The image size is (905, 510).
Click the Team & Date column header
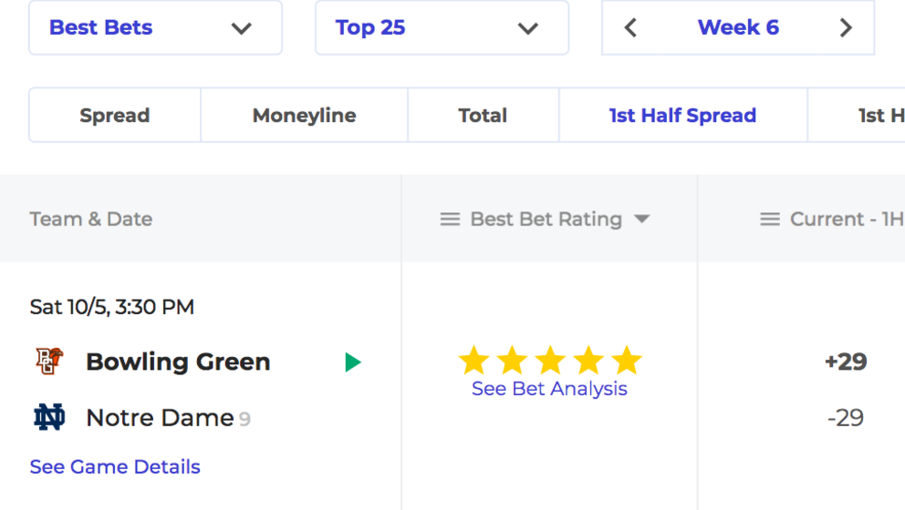click(91, 219)
